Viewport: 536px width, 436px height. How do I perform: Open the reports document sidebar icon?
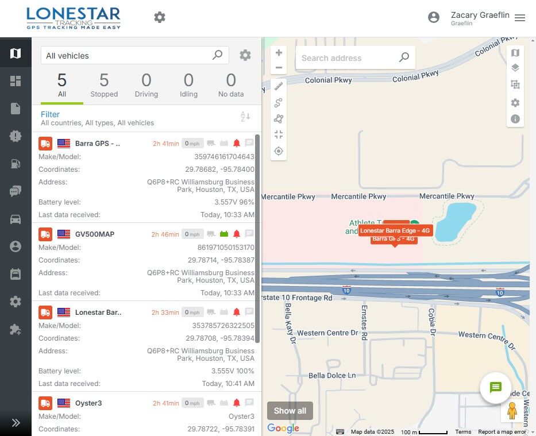(16, 109)
